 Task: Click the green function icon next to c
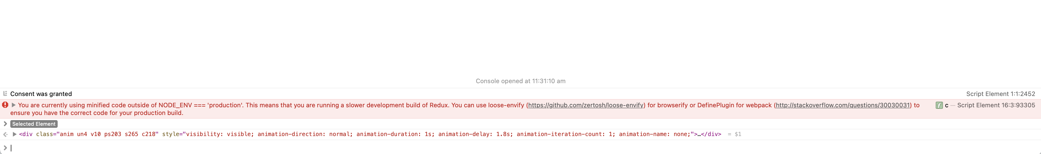pyautogui.click(x=939, y=105)
